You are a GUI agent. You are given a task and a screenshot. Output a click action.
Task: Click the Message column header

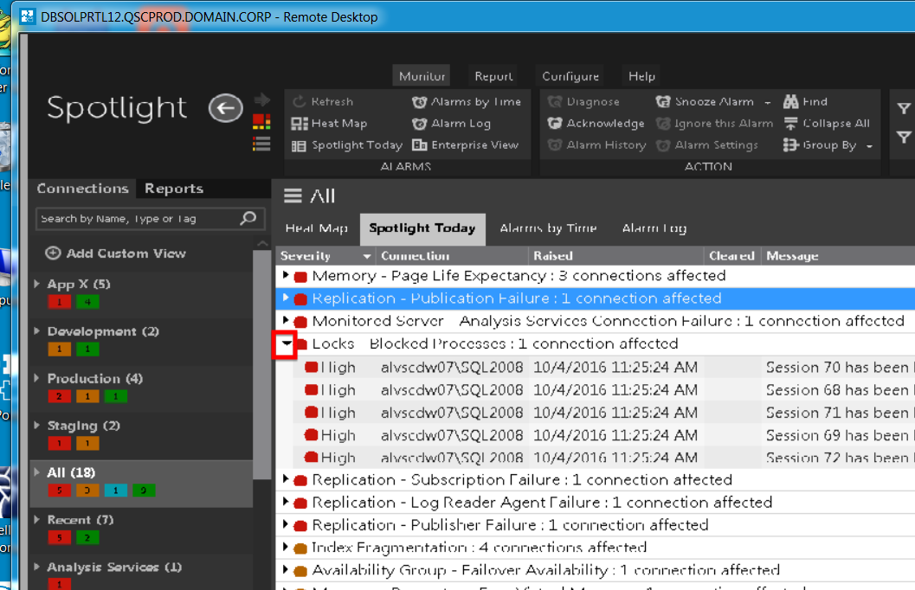(838, 256)
